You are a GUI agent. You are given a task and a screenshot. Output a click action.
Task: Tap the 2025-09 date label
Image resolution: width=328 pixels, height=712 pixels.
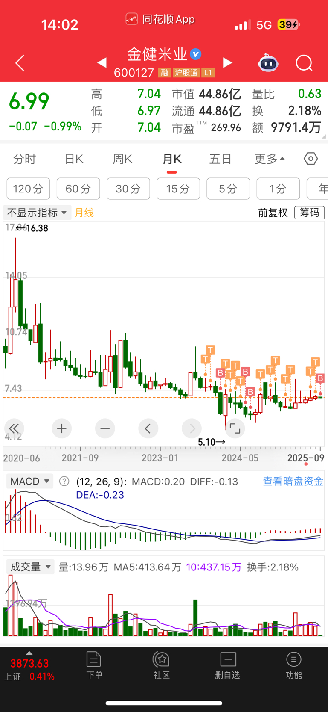(306, 458)
